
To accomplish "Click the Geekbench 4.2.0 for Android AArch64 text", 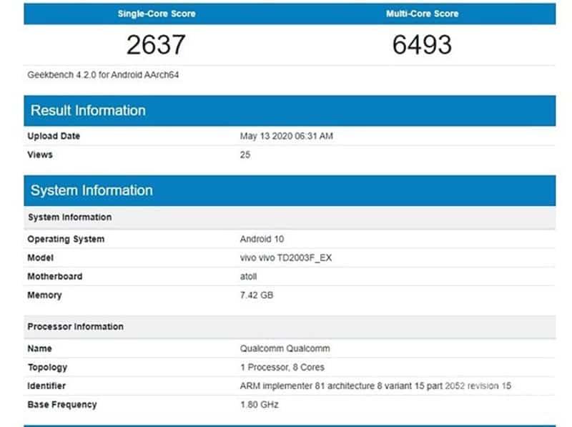I will click(x=103, y=75).
